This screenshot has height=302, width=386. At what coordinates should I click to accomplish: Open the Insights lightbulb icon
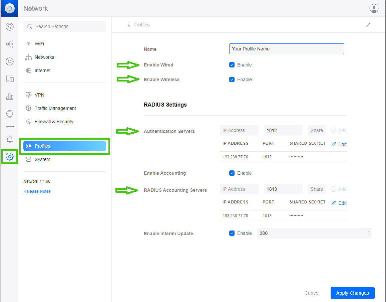(10, 114)
